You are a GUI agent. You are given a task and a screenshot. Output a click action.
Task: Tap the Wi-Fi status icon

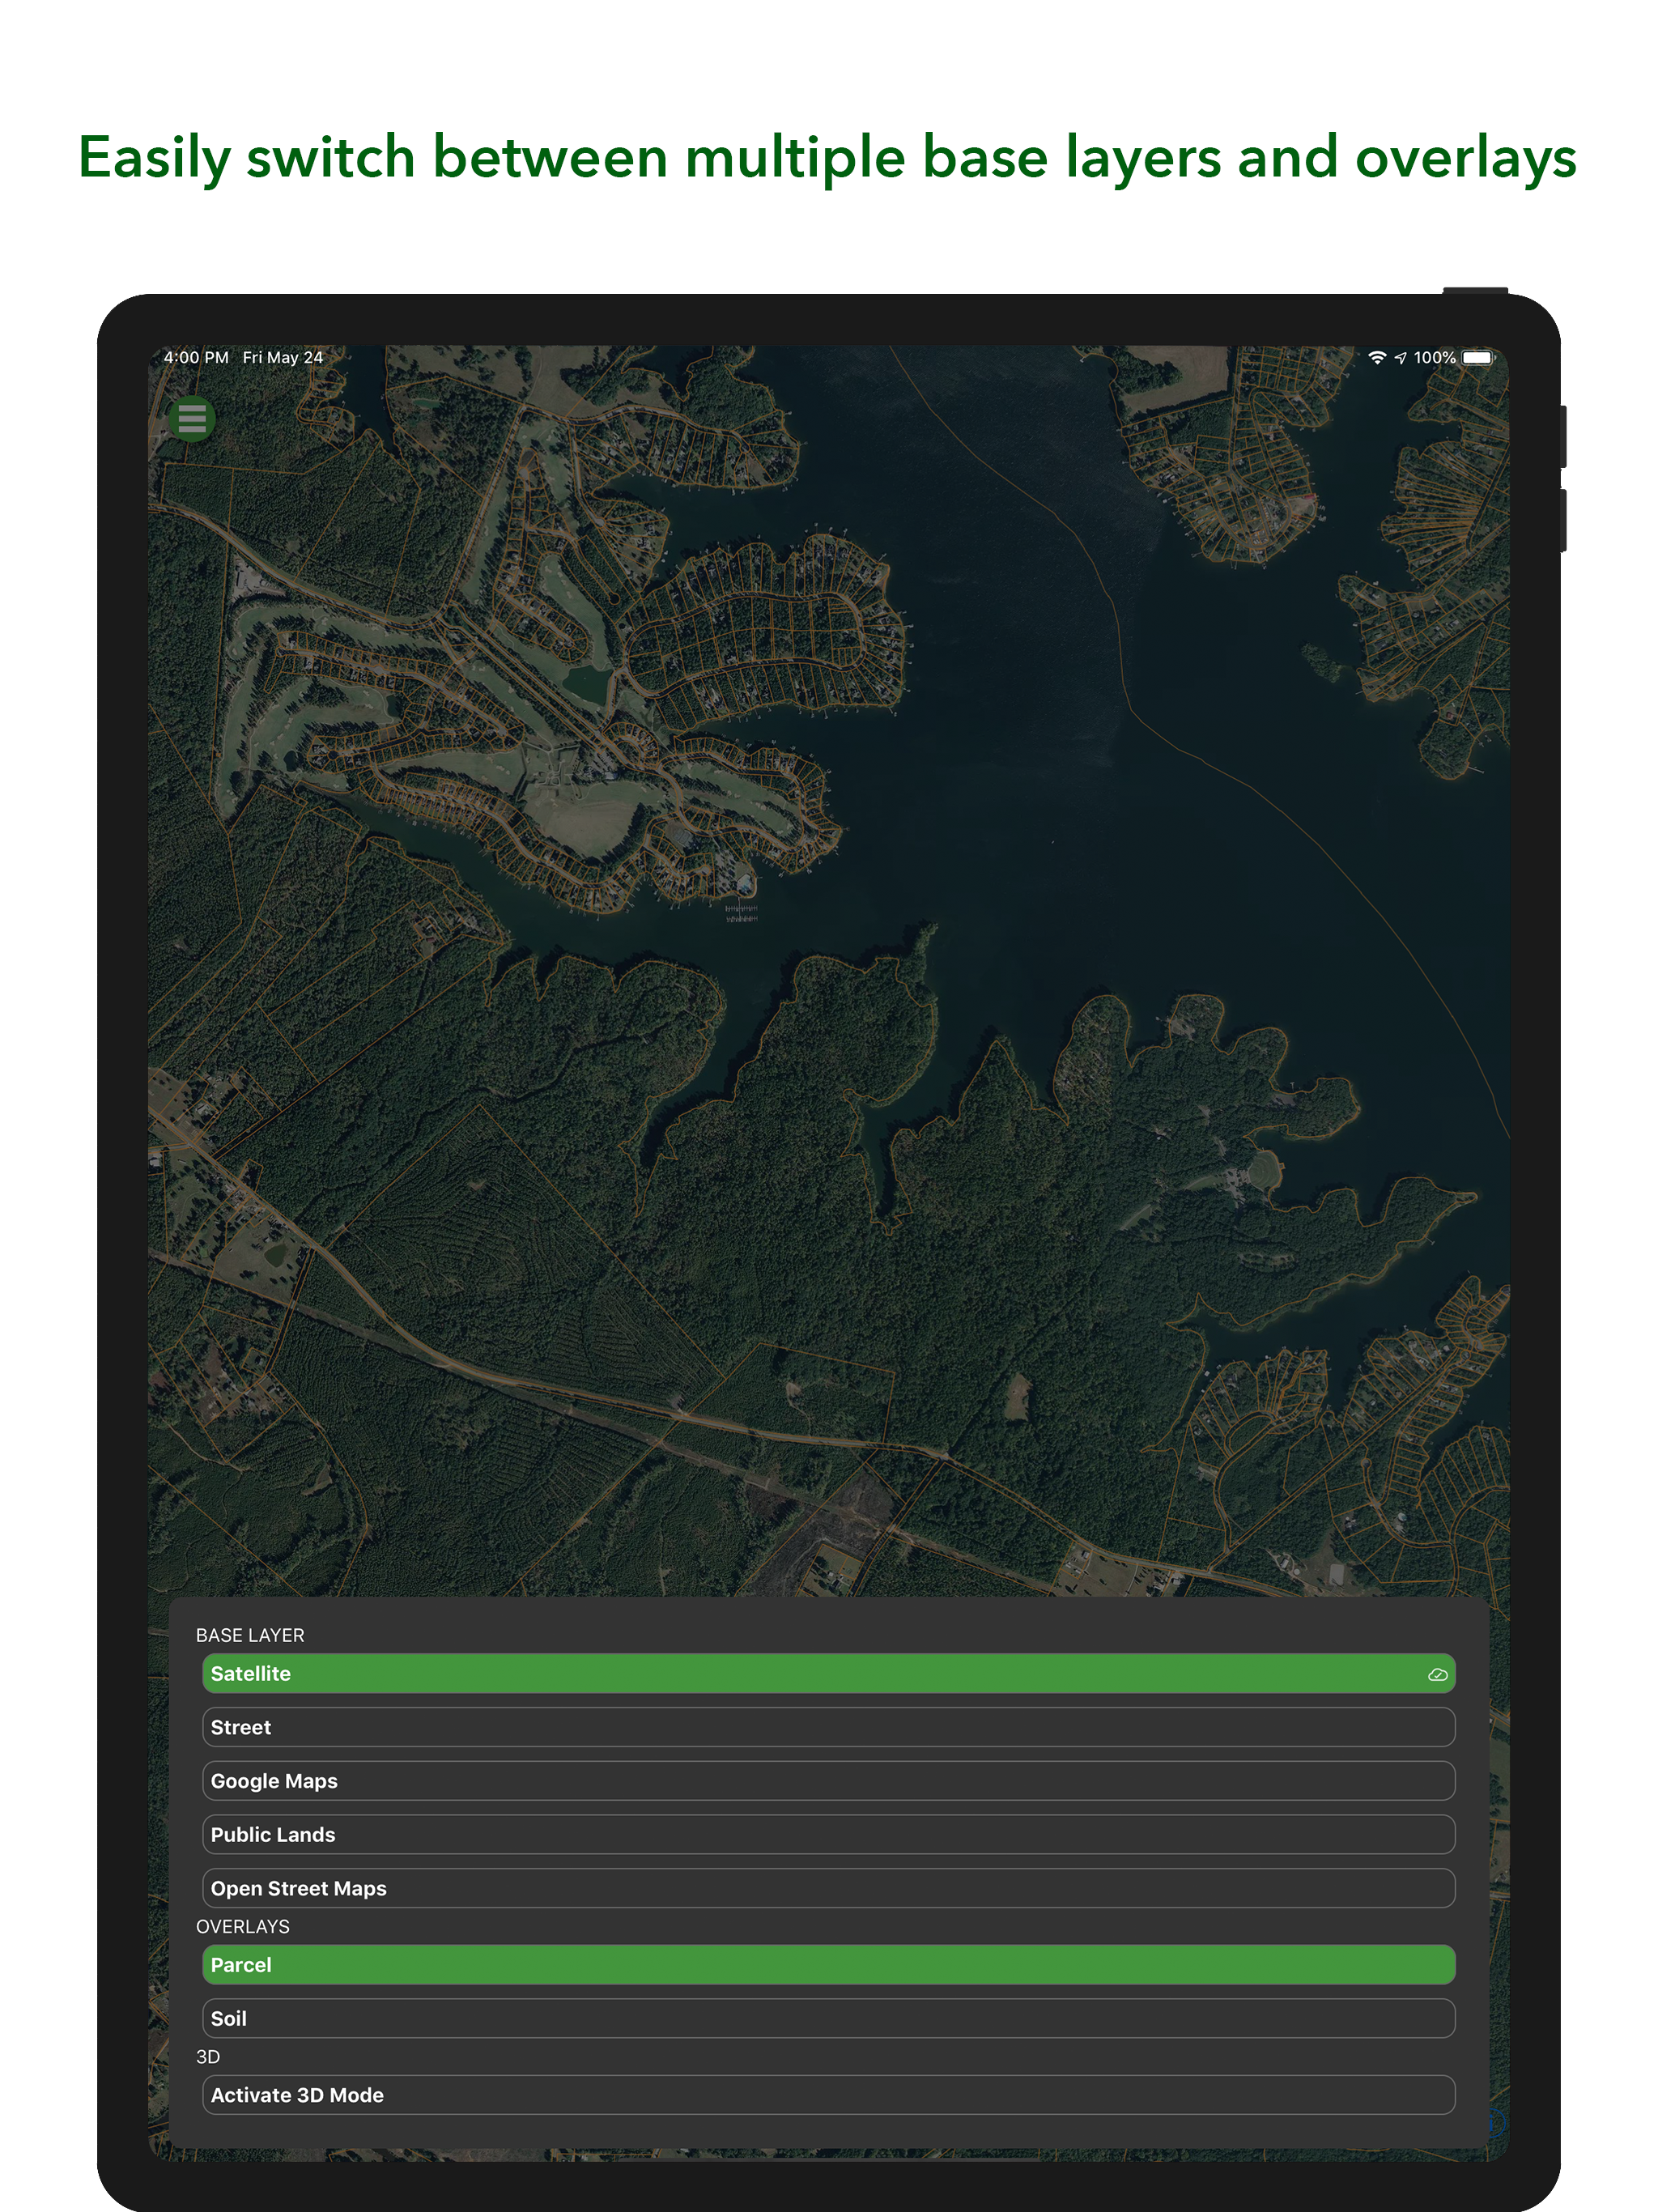1377,358
